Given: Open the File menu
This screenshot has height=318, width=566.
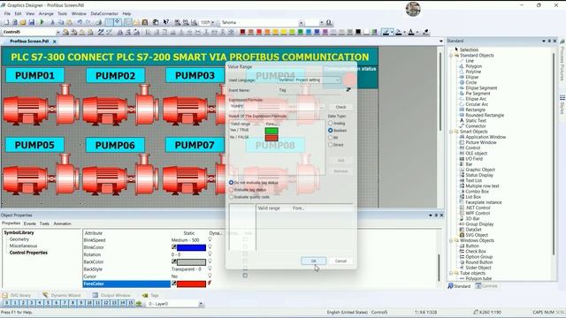Looking at the screenshot, I should 7,14.
